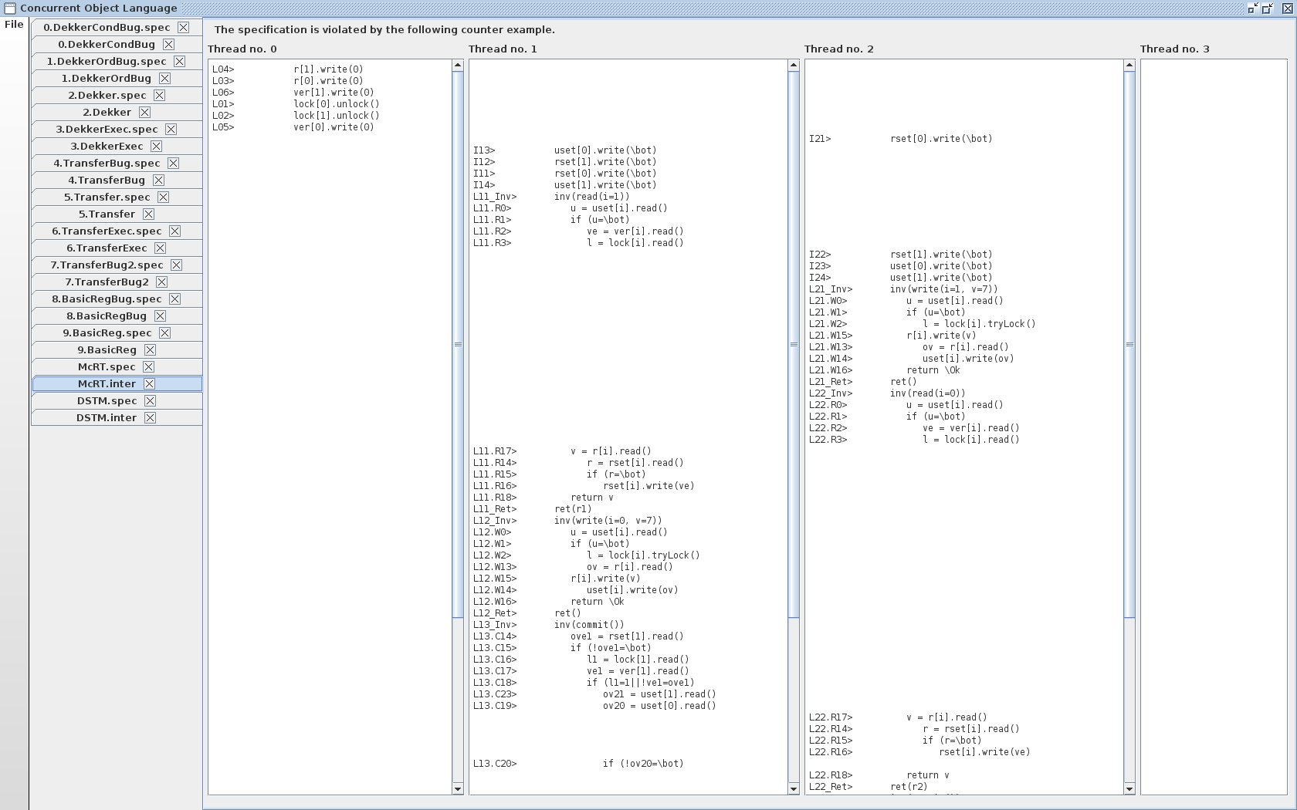Click line L13_Inv> inv(commit()) in Thread 1
The height and width of the screenshot is (810, 1297).
[x=548, y=625]
